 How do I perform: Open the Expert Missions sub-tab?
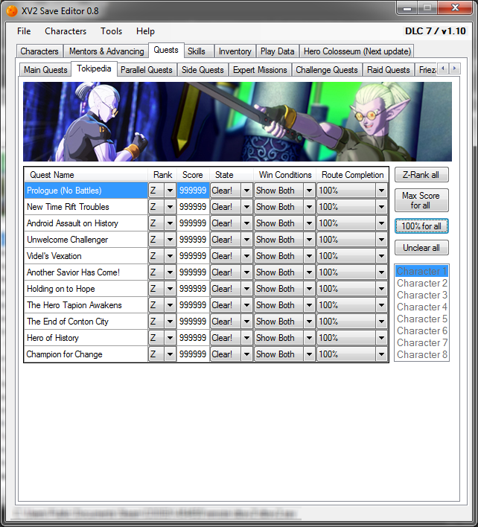260,70
